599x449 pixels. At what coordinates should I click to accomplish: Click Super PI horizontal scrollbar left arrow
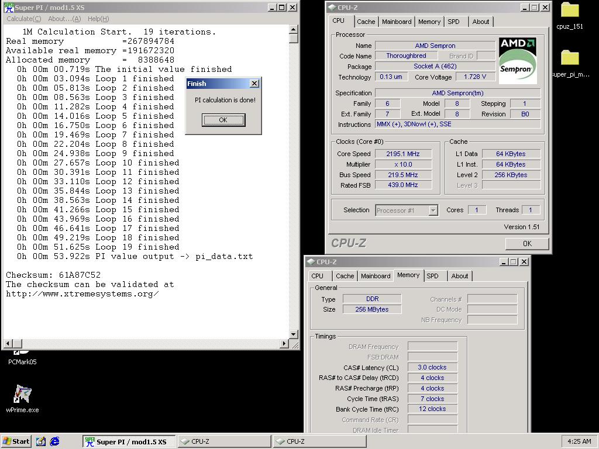click(x=8, y=343)
